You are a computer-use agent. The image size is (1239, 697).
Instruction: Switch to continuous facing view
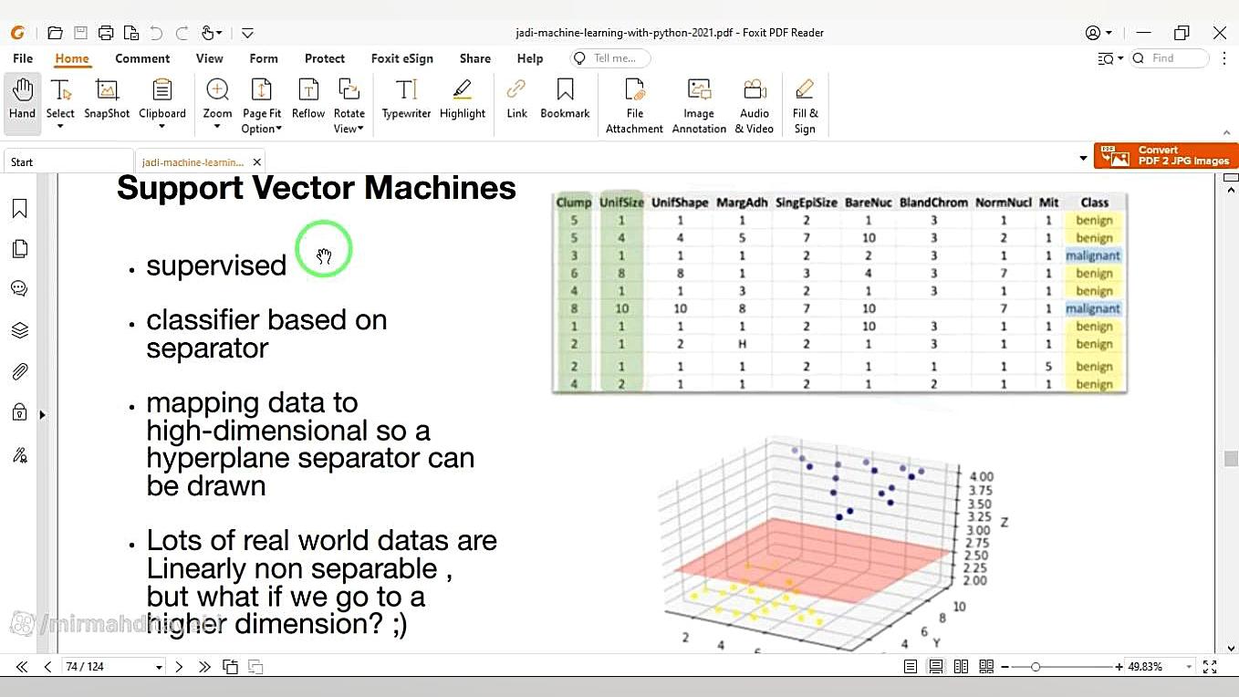click(x=986, y=667)
